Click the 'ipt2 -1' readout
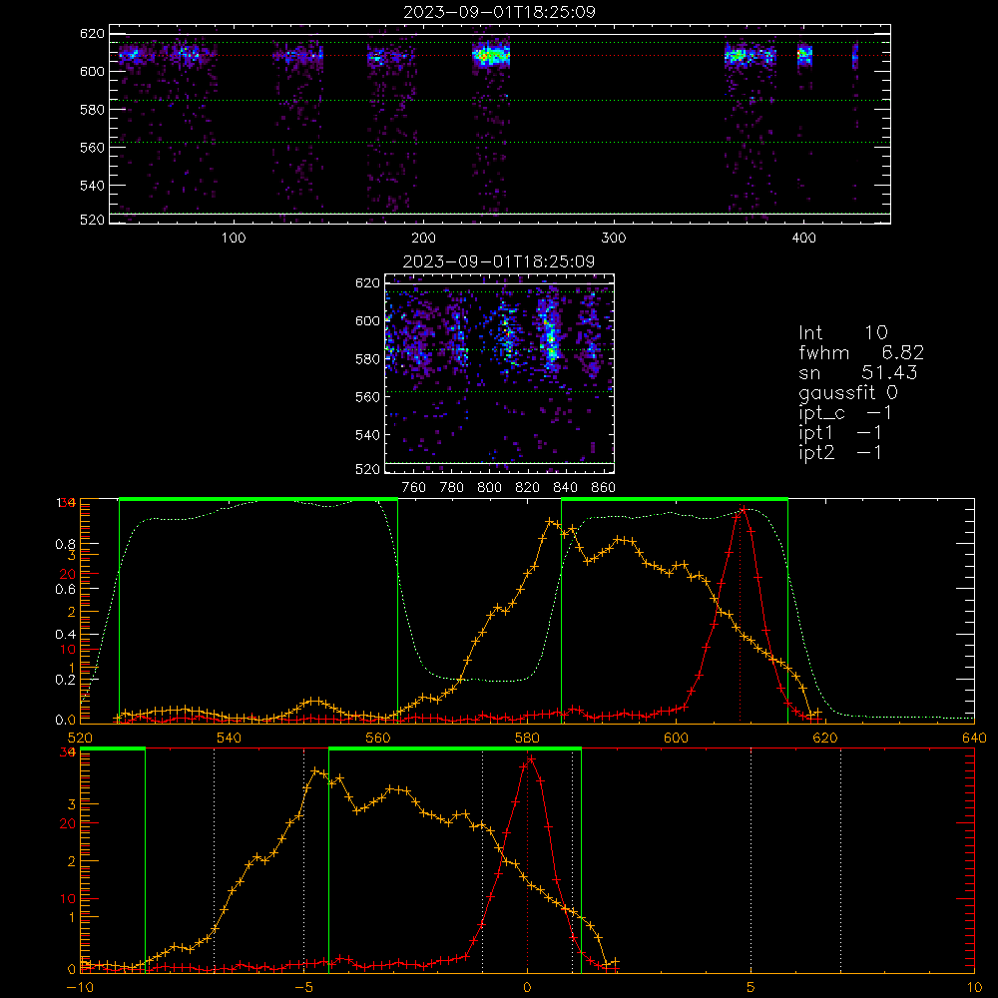The width and height of the screenshot is (998, 998). point(840,452)
